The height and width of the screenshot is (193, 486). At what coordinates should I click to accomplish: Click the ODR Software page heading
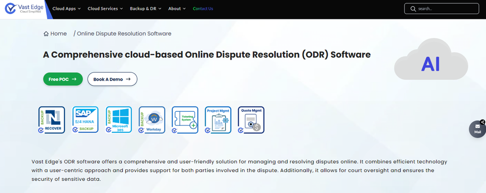click(x=207, y=54)
